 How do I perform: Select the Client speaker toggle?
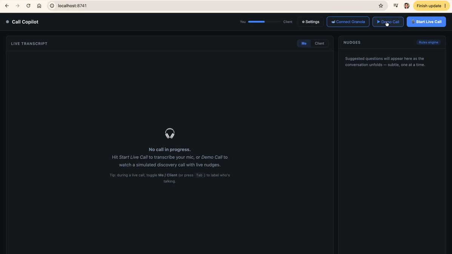[x=320, y=43]
